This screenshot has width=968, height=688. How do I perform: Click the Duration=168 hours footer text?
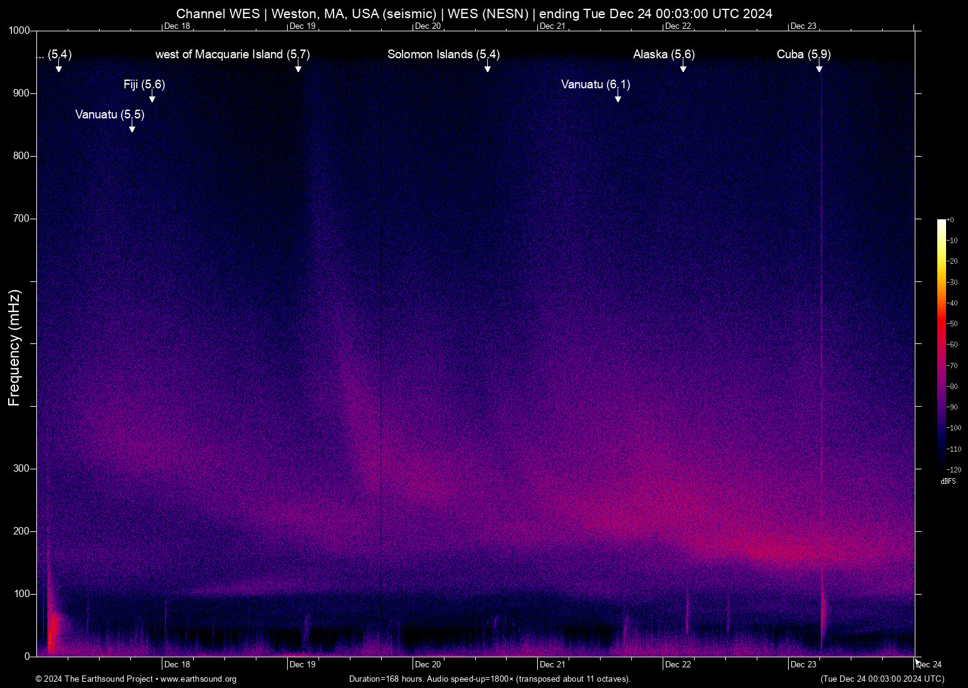pos(490,679)
